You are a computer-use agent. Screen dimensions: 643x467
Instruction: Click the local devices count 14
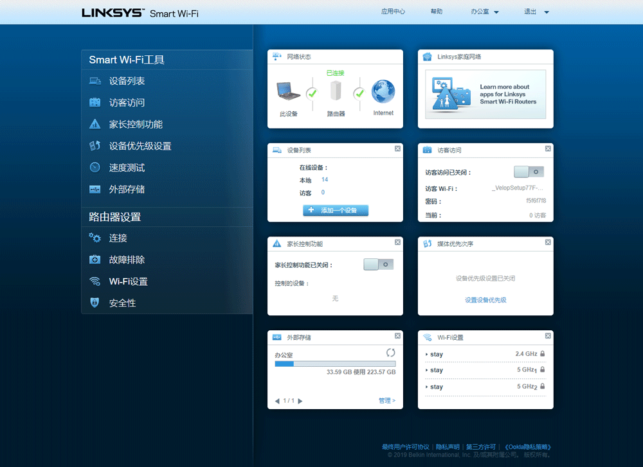325,179
